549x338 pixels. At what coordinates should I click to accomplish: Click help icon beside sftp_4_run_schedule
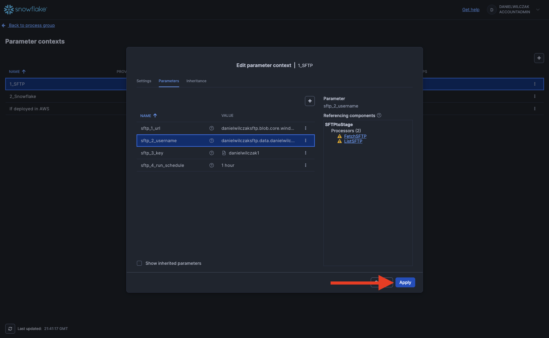pyautogui.click(x=212, y=165)
